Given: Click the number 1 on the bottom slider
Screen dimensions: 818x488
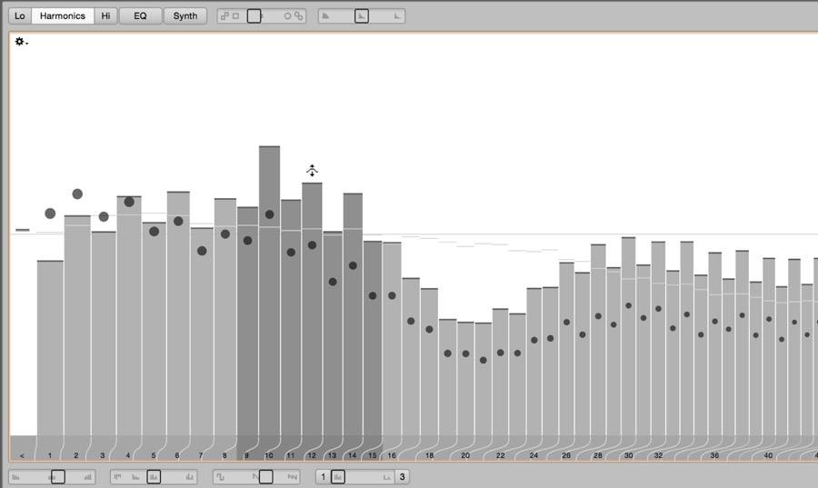Looking at the screenshot, I should 323,476.
